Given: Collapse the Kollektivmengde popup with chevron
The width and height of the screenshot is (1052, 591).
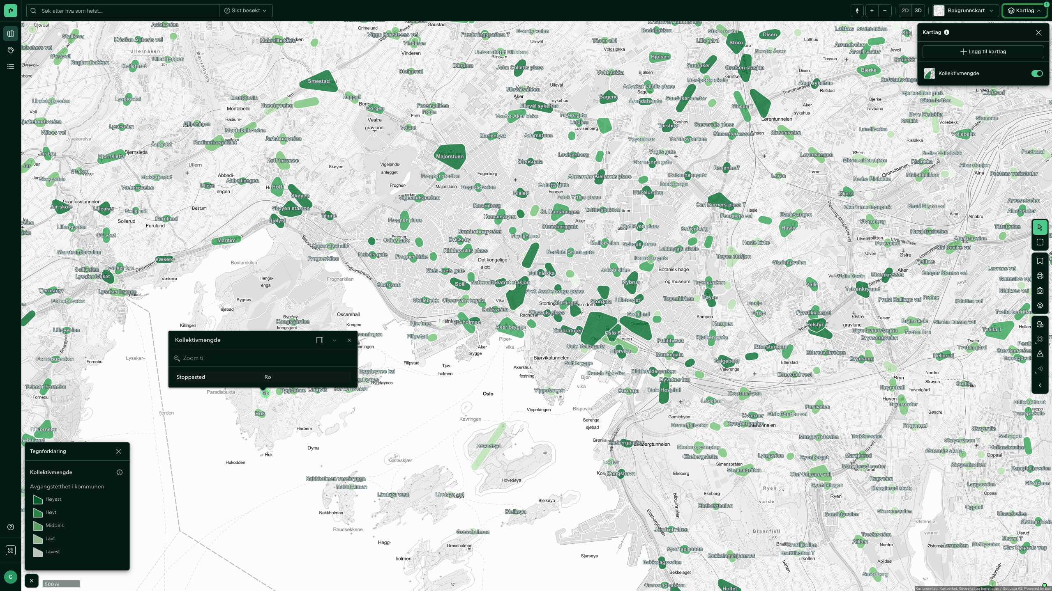Looking at the screenshot, I should 335,340.
